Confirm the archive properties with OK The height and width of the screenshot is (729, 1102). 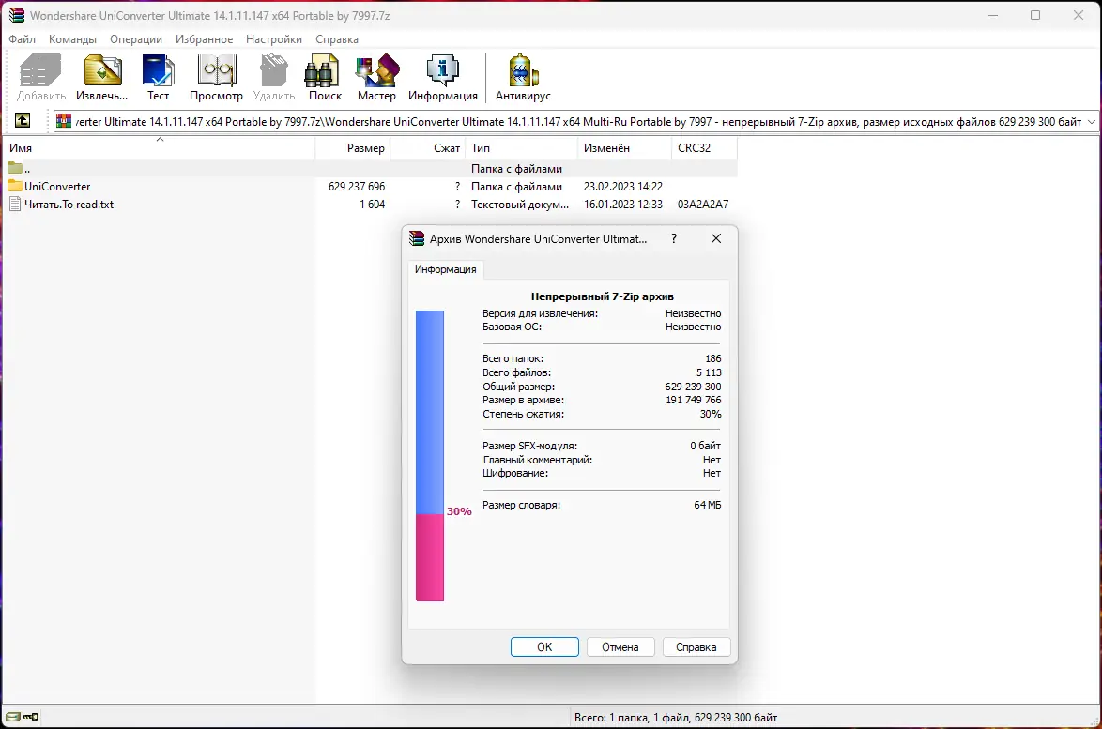pos(544,646)
